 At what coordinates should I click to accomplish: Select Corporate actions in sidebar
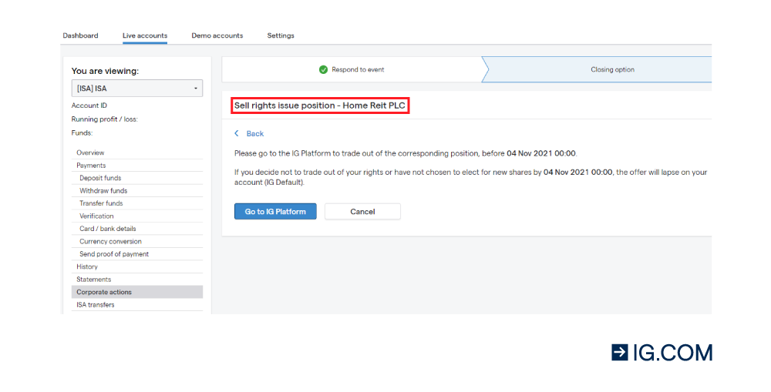point(137,292)
